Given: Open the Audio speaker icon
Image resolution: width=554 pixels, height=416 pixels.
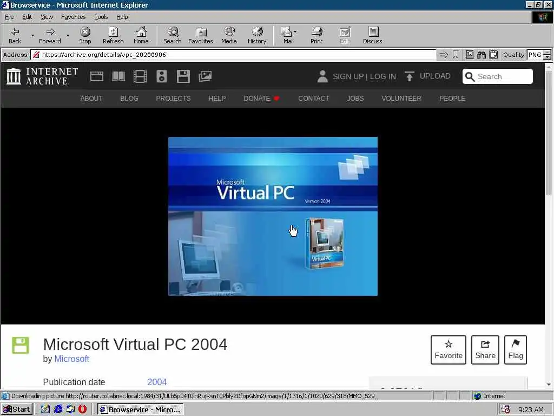Looking at the screenshot, I should [x=161, y=76].
